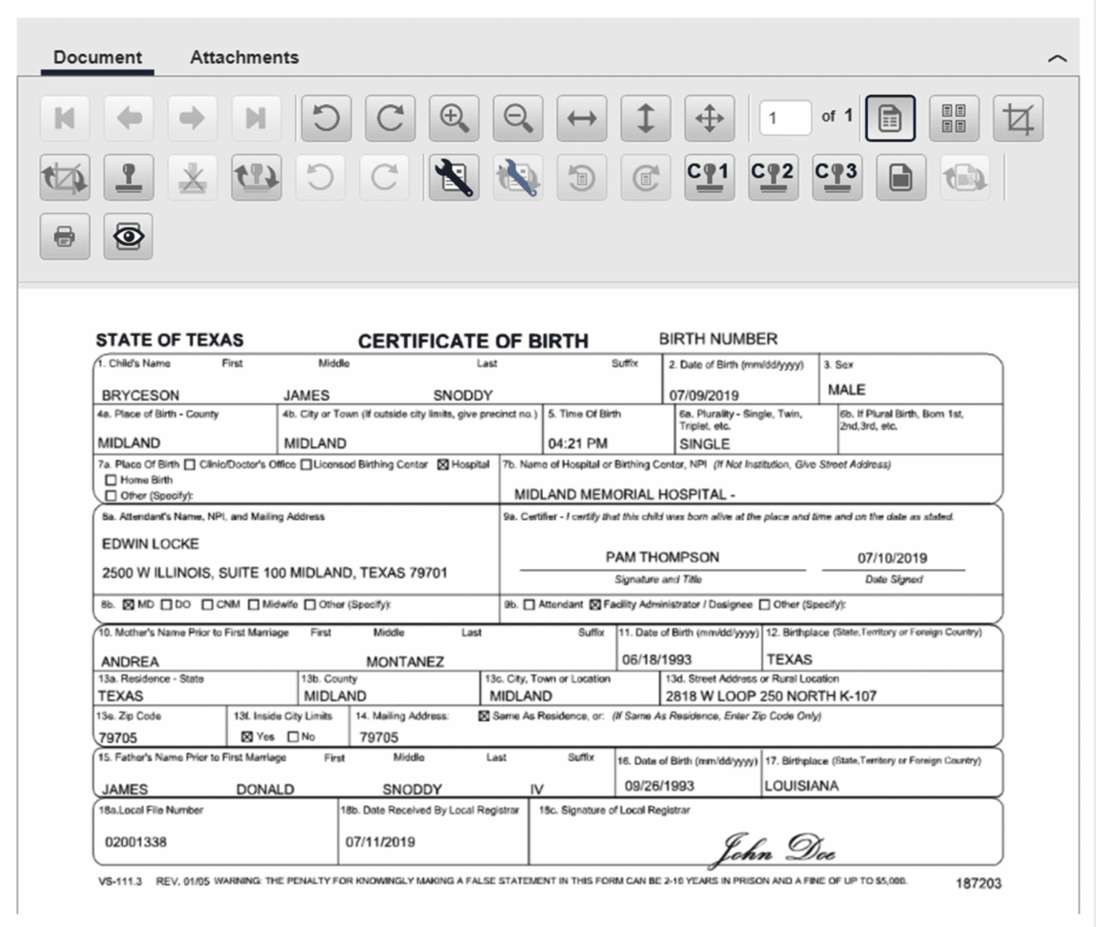Select the crop tool

point(1017,117)
